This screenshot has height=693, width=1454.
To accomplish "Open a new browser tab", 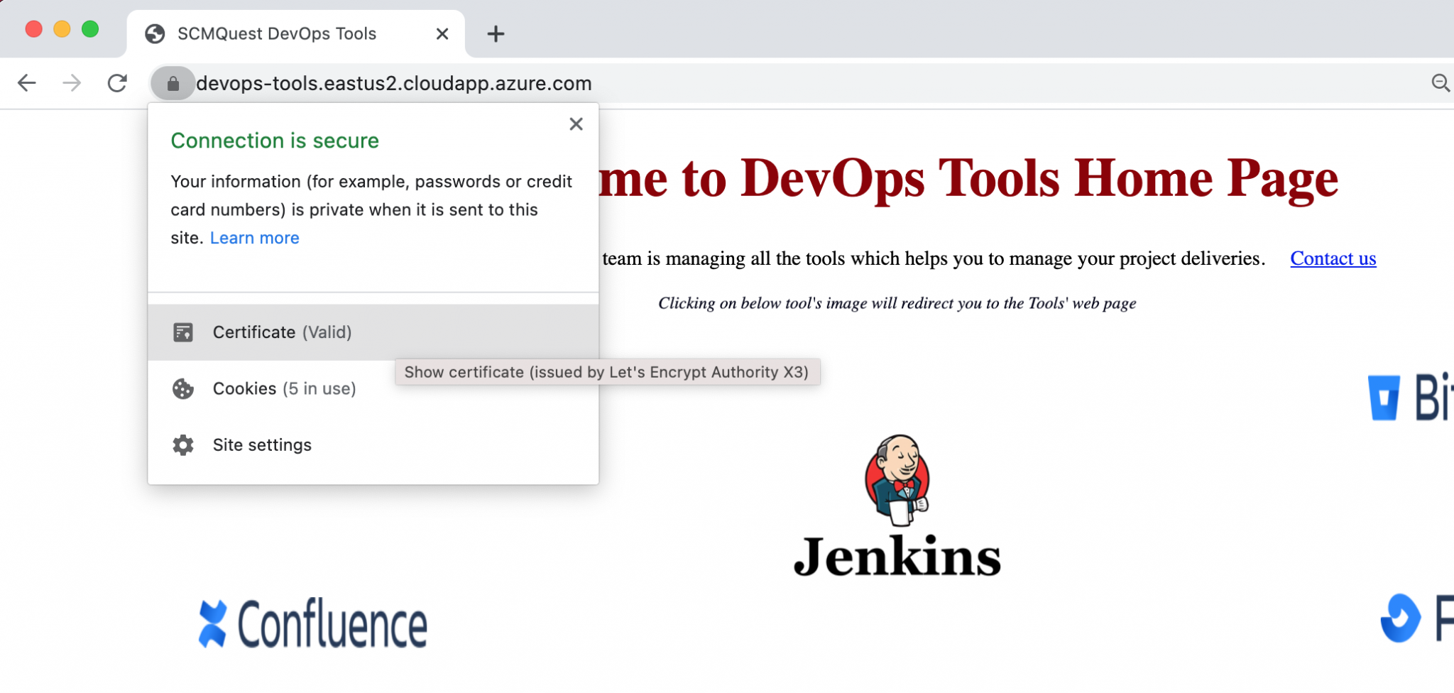I will click(496, 33).
